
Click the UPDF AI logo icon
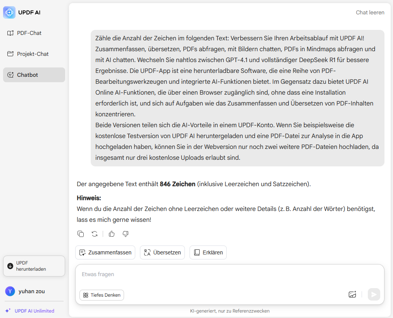point(9,12)
